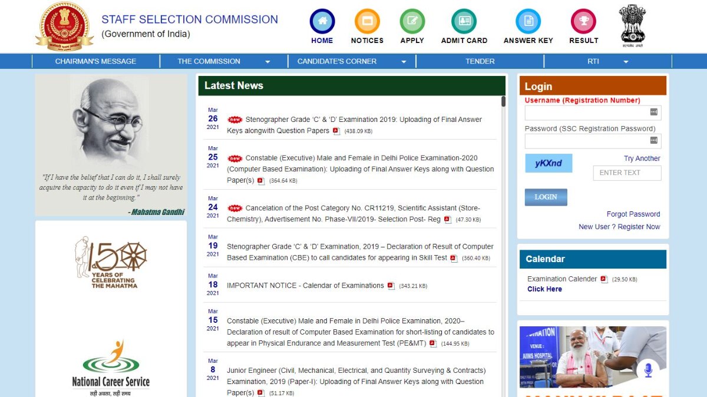The width and height of the screenshot is (707, 397).
Task: Open the NOTICES section icon
Action: pyautogui.click(x=367, y=21)
